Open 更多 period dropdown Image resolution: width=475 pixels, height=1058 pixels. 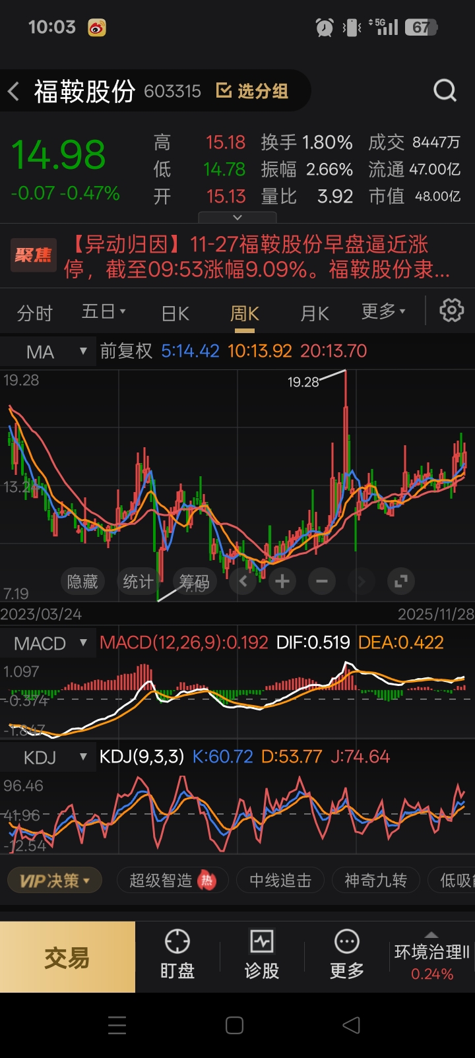[x=383, y=311]
